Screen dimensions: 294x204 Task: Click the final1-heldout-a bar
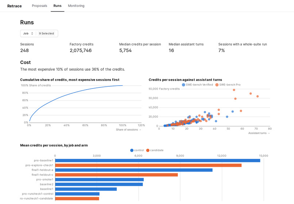click(x=134, y=170)
